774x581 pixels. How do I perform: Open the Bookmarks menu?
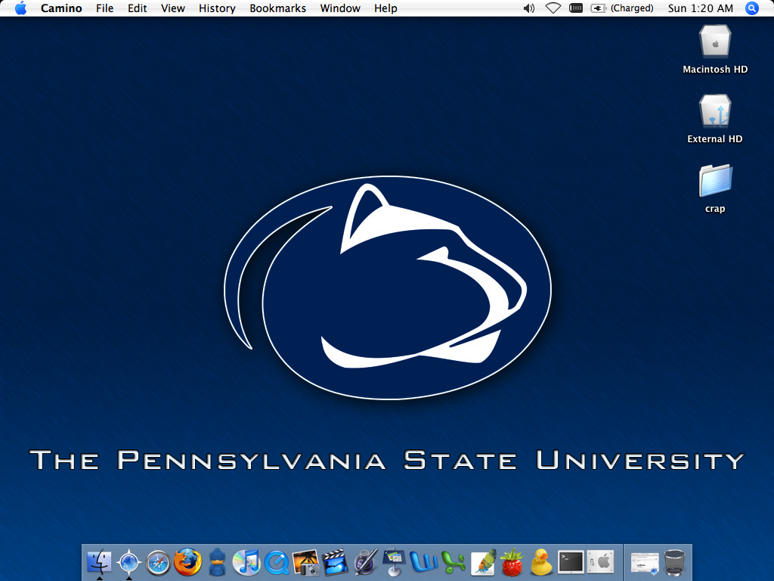coord(278,8)
